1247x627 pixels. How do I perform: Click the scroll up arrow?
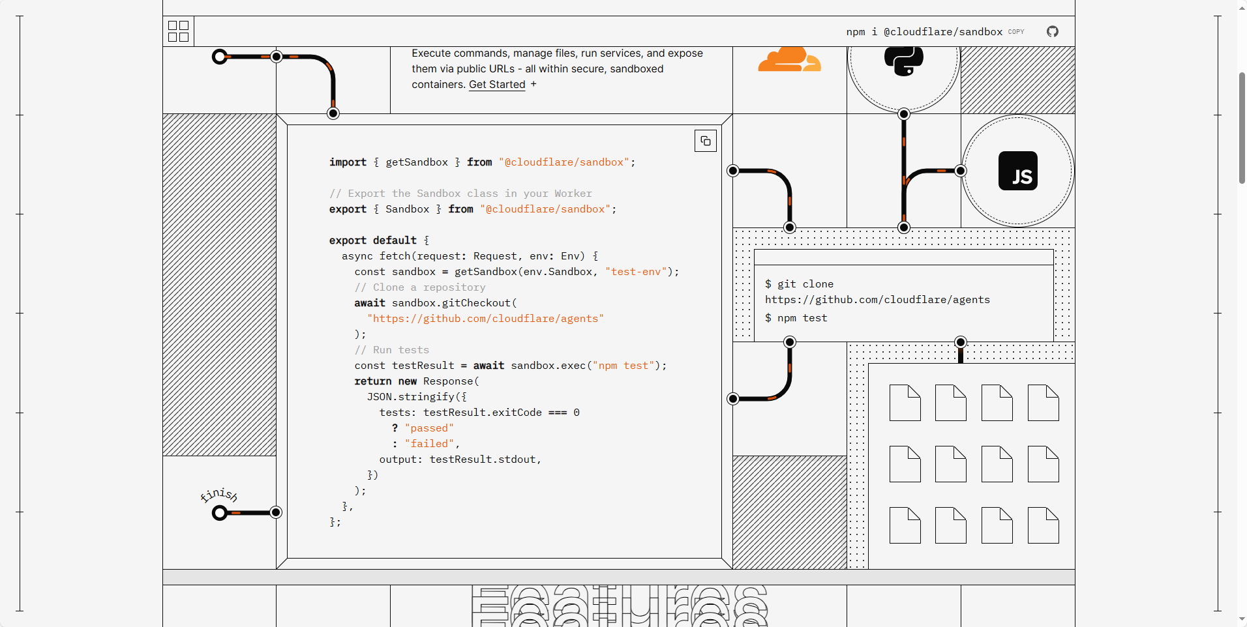click(x=1242, y=7)
